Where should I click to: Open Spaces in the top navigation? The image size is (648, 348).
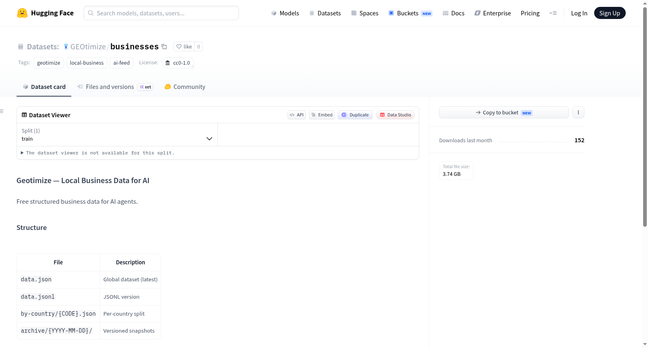365,13
